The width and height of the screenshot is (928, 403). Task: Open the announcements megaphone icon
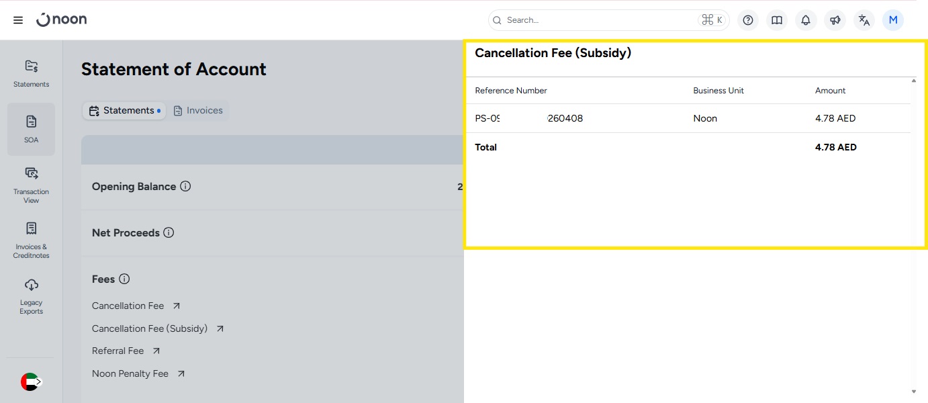coord(835,20)
